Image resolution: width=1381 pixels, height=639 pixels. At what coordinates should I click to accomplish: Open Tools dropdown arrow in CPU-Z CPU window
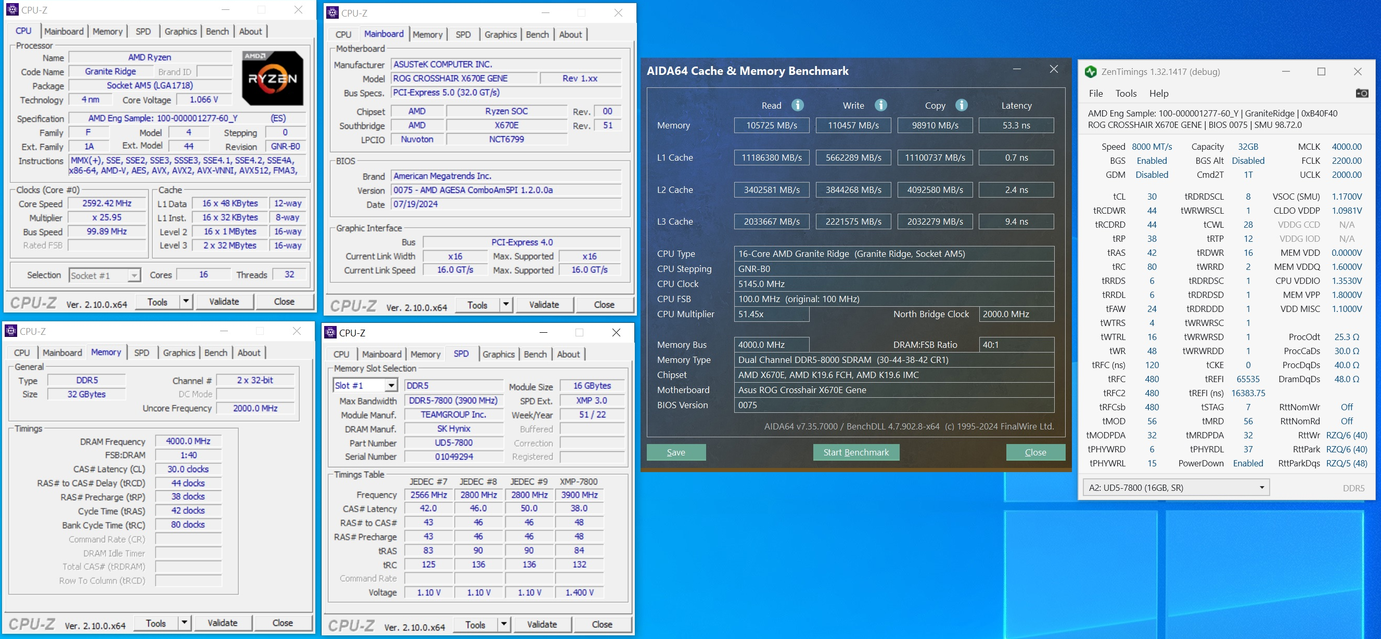185,302
